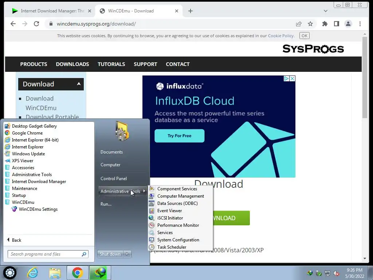Open XPS Viewer
The width and height of the screenshot is (373, 280).
19,161
